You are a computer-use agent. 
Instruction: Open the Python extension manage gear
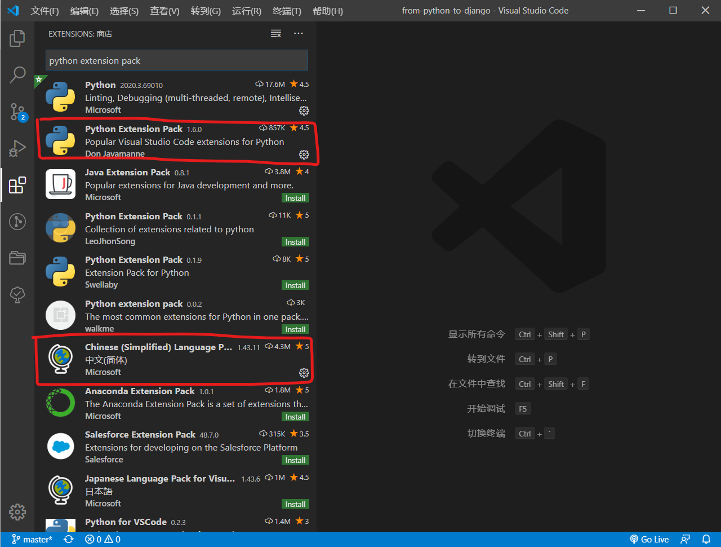coord(304,111)
